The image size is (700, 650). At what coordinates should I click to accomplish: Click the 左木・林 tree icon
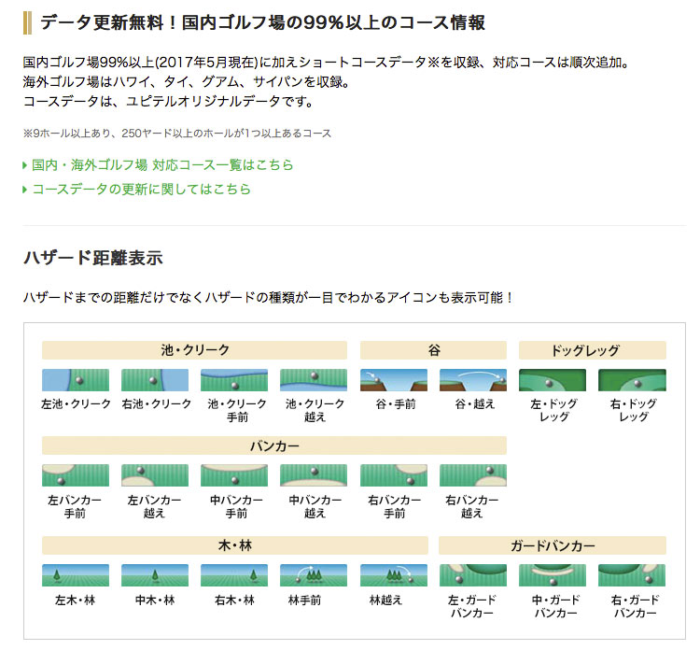(76, 575)
